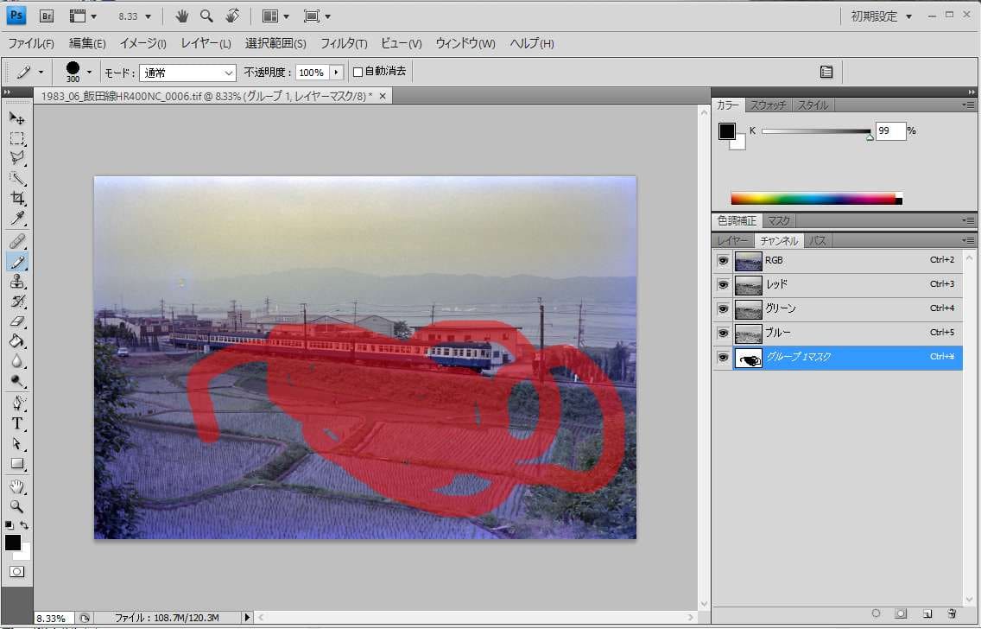Screen dimensions: 981x629
Task: Pick the Paint Bucket tool
Action: point(16,341)
